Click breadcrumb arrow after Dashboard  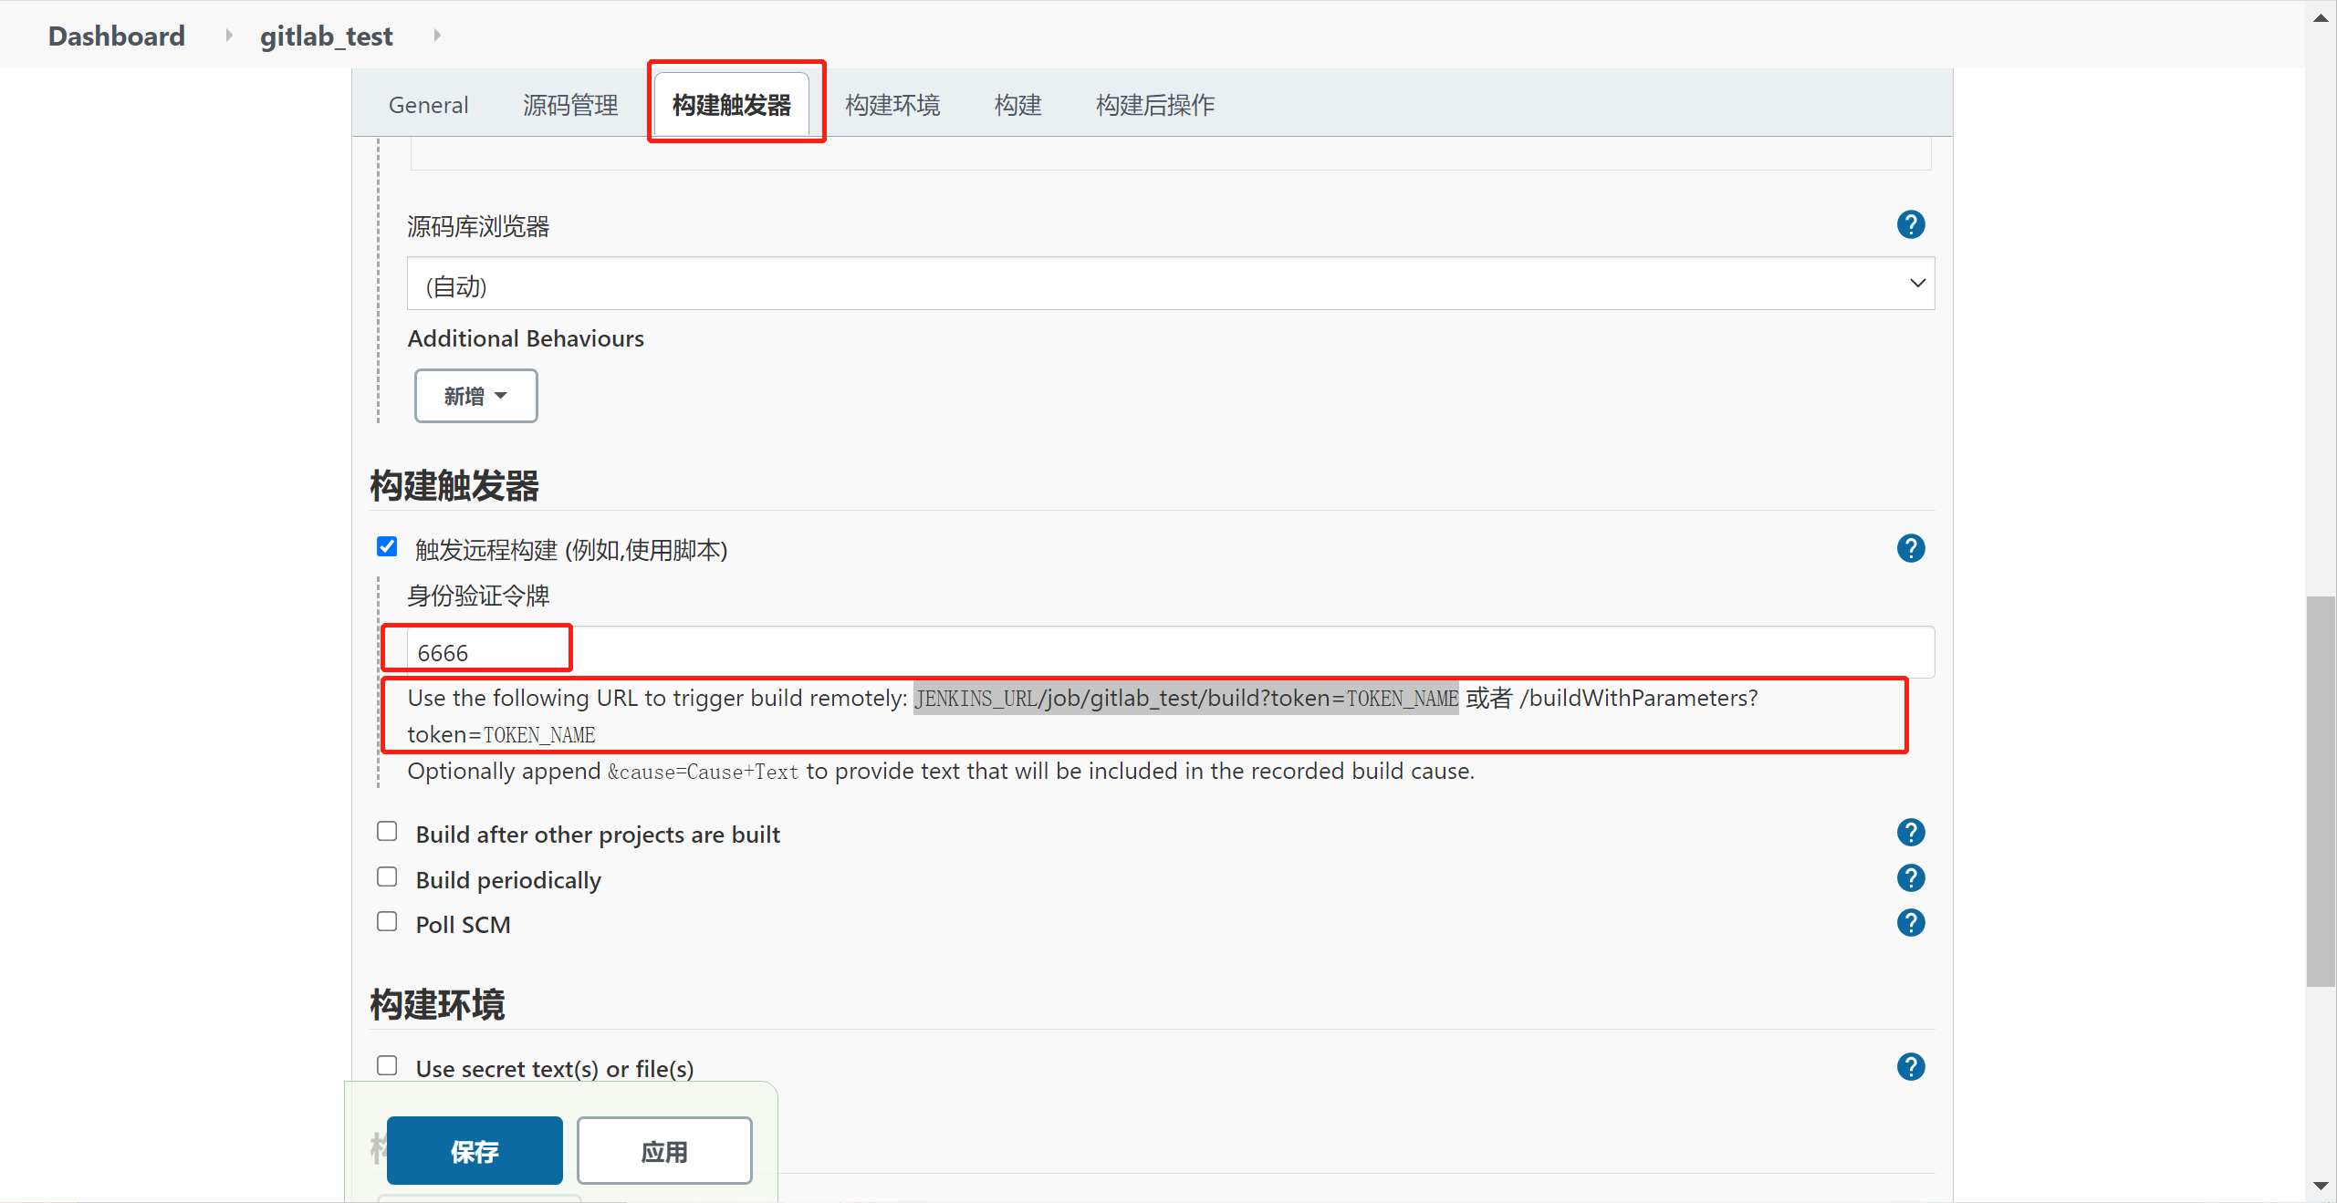229,36
